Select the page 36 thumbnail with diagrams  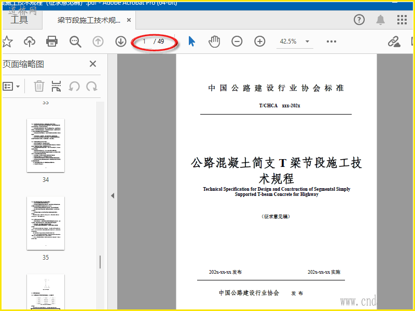click(46, 292)
